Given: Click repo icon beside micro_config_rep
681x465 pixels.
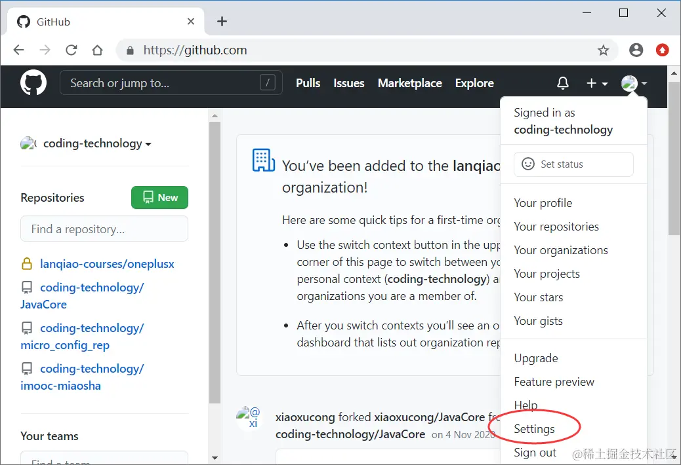Looking at the screenshot, I should (27, 328).
